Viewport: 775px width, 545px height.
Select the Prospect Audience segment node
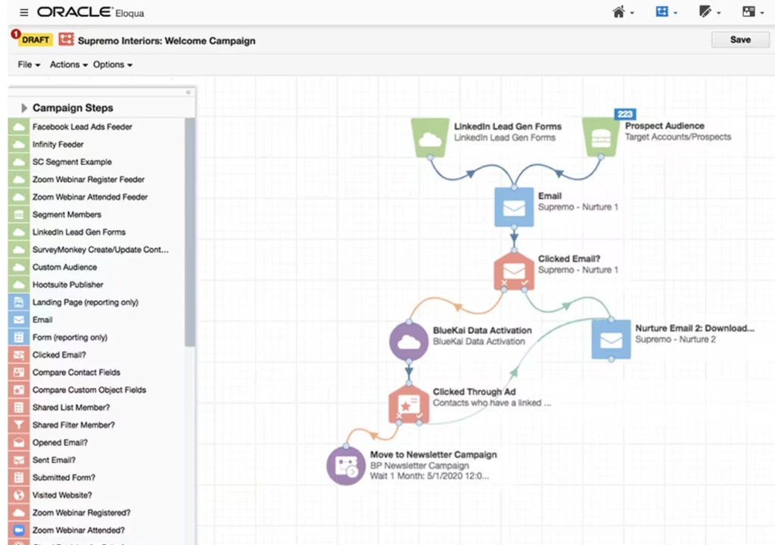601,137
